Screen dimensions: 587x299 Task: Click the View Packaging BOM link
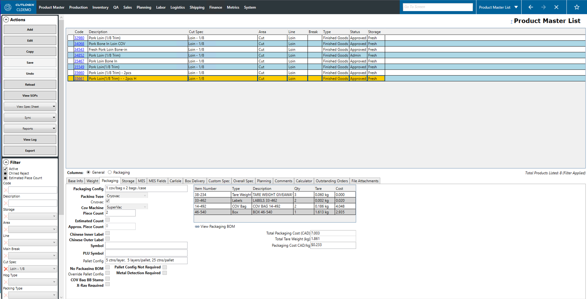click(217, 227)
